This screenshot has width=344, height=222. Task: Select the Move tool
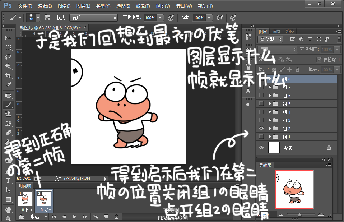(8, 38)
